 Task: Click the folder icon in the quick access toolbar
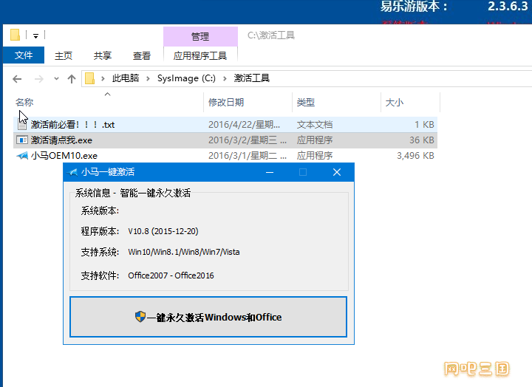tap(15, 35)
